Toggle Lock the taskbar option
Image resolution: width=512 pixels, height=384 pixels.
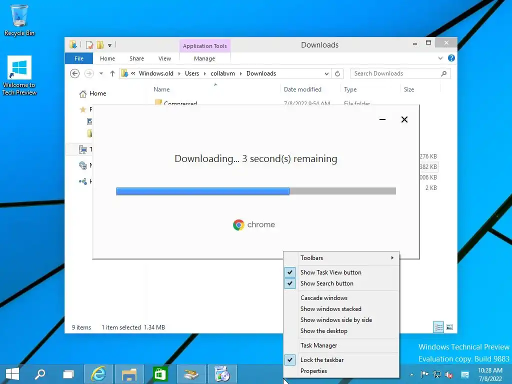click(x=341, y=360)
